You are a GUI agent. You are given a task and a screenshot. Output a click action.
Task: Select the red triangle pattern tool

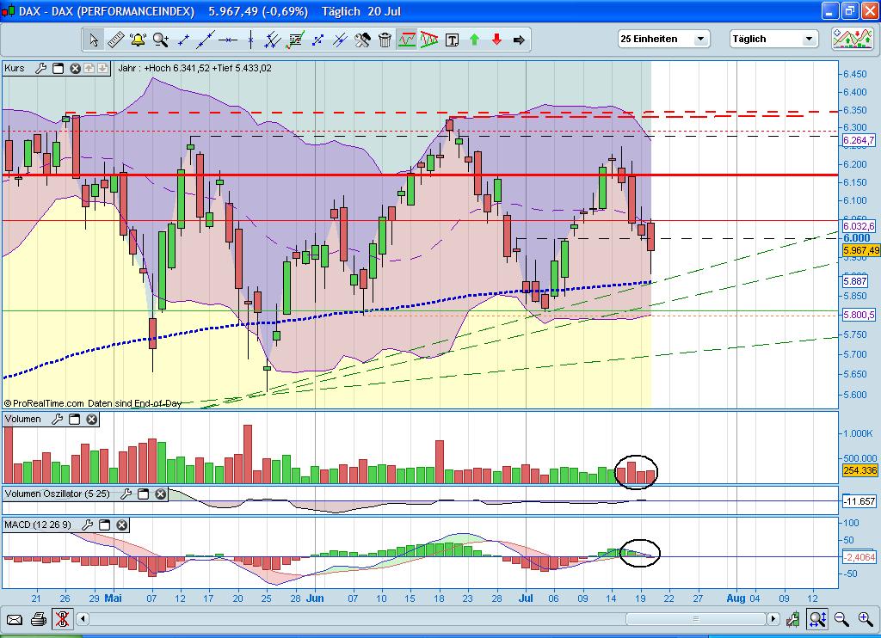pos(429,40)
